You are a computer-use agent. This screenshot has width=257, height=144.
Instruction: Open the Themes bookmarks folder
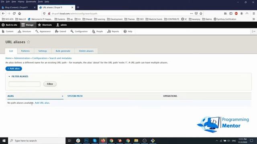pos(129,19)
